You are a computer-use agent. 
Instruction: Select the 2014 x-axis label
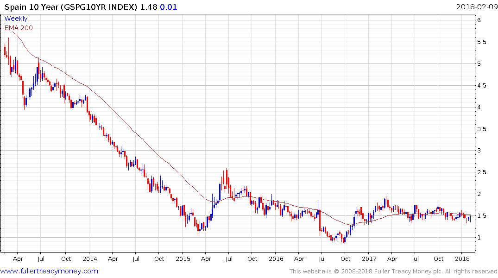pyautogui.click(x=89, y=259)
